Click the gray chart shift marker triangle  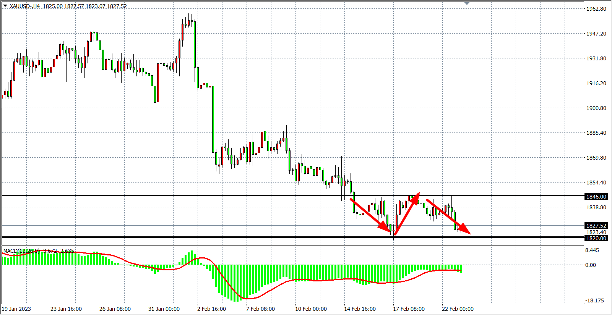[467, 3]
